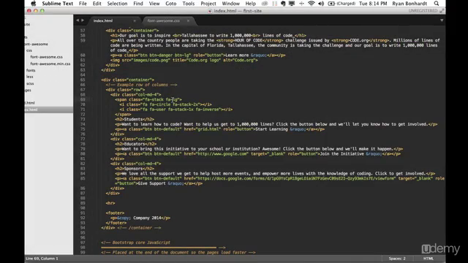This screenshot has width=468, height=263.
Task: Expand the fonts folder in sidebar
Action: coord(31,70)
